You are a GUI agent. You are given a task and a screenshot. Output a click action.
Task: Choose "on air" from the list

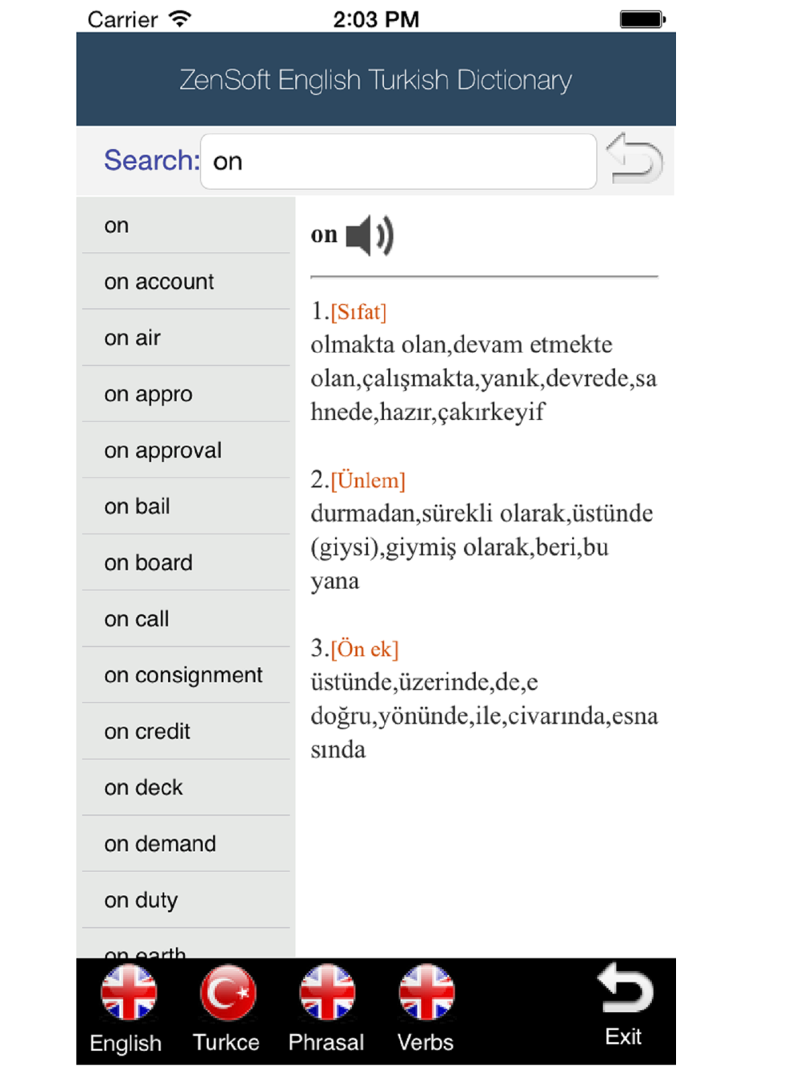[186, 338]
